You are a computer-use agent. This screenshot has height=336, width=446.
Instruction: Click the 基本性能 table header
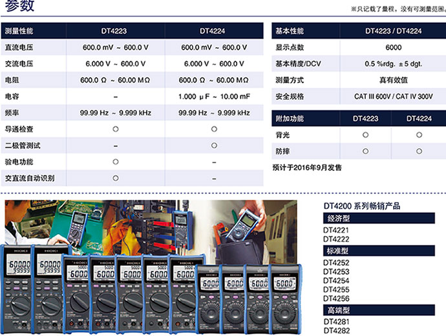(290, 31)
